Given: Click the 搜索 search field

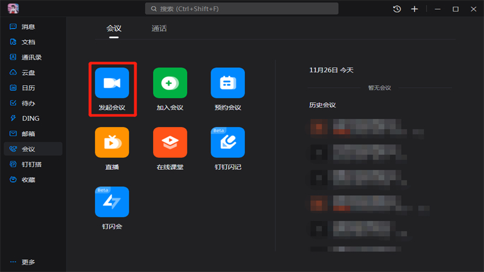Looking at the screenshot, I should [241, 8].
